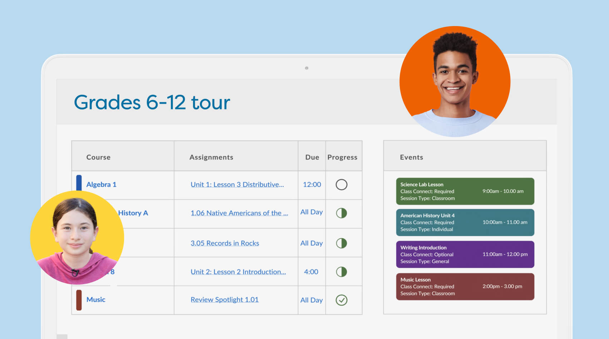Open the Algebra 1 course
The image size is (609, 339).
tap(101, 185)
